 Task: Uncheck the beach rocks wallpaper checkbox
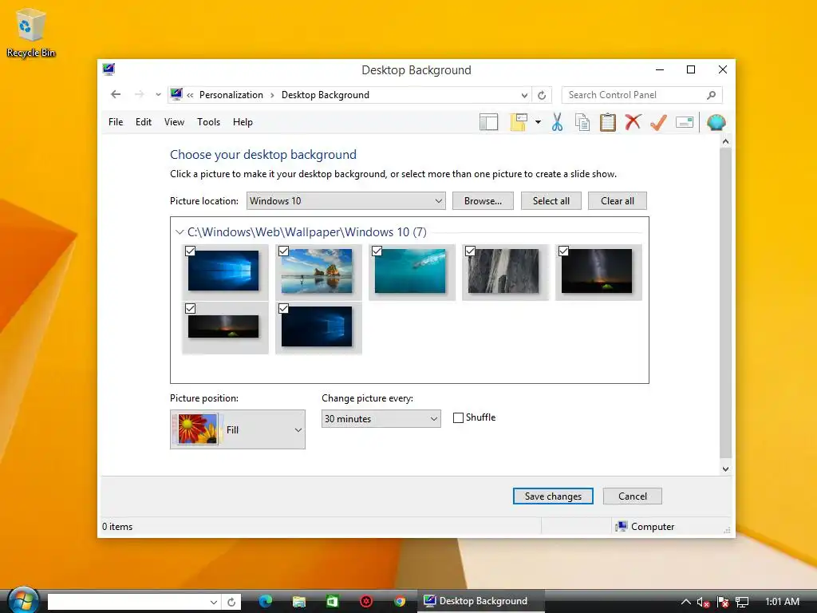[283, 251]
